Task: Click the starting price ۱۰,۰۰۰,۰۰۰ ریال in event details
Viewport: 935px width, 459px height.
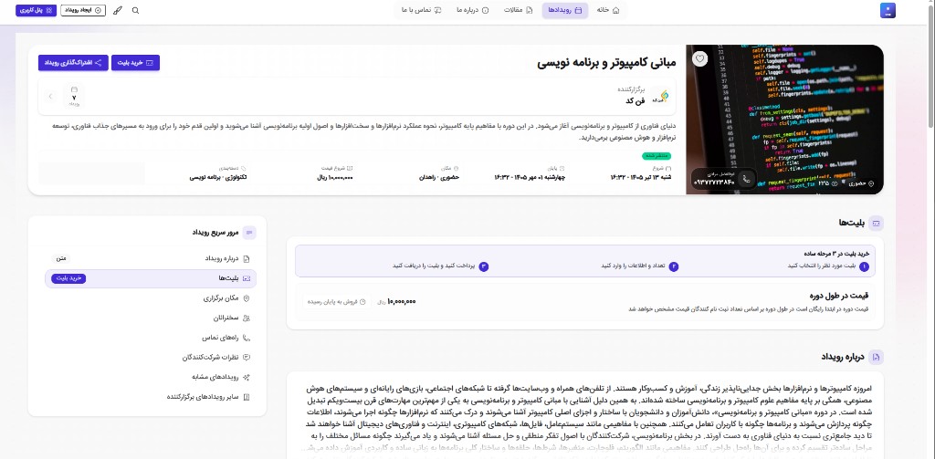Action: click(334, 177)
